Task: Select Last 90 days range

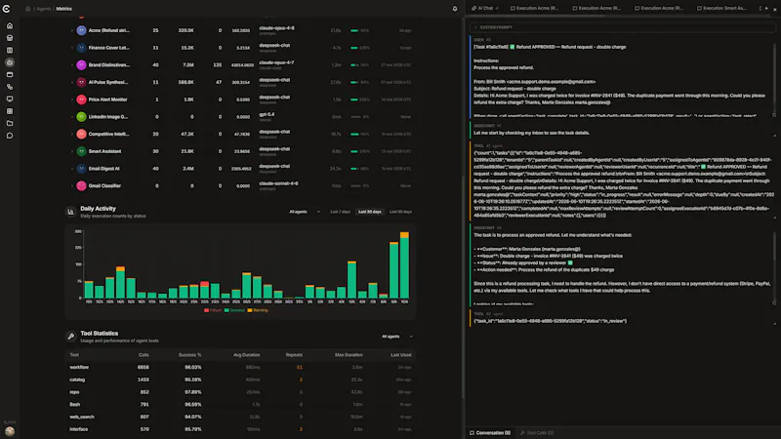Action: point(400,212)
